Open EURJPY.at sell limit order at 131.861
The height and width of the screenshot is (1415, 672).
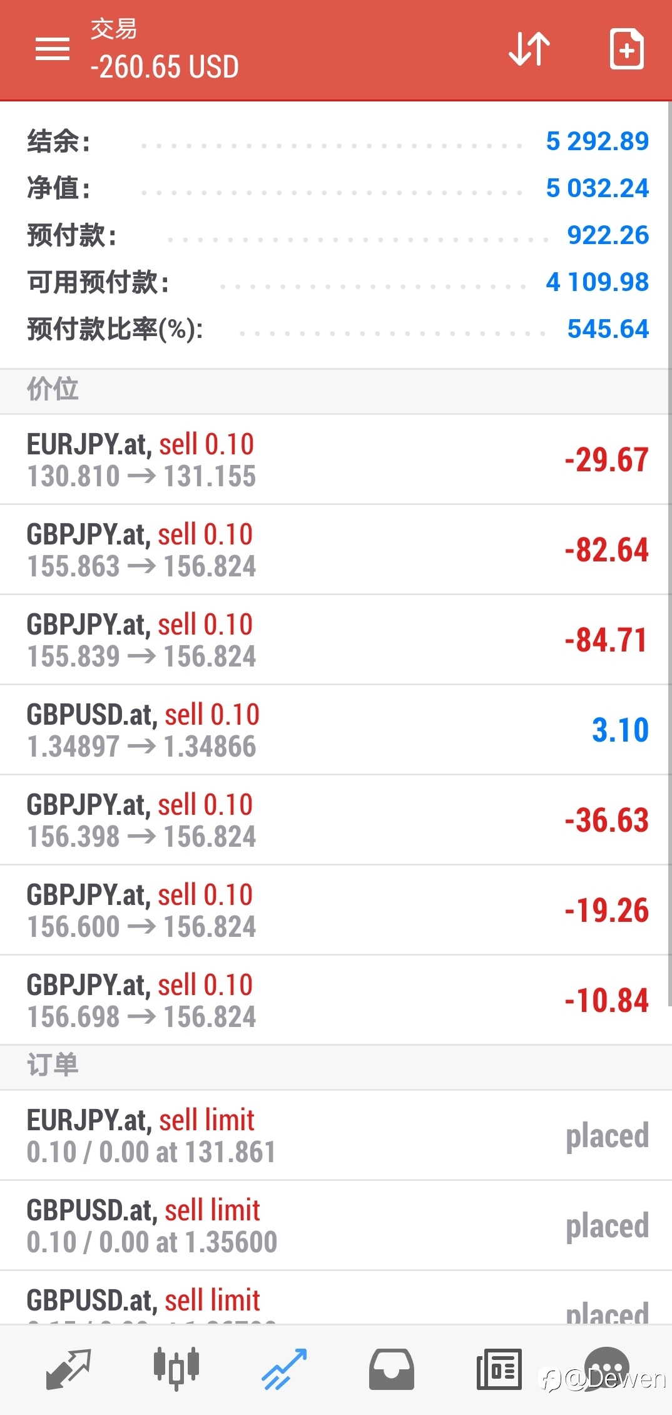point(336,1135)
